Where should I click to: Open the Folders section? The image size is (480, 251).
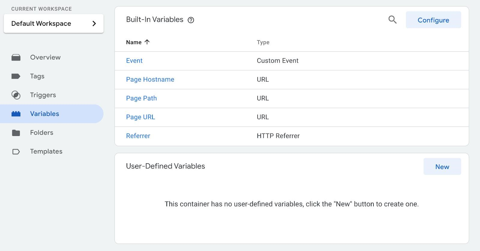[x=42, y=133]
